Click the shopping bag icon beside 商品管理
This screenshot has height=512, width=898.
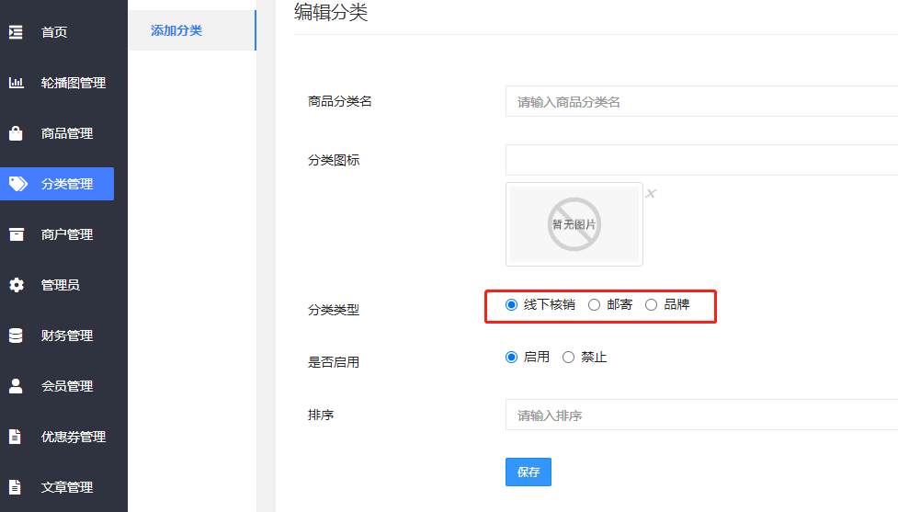(x=16, y=133)
